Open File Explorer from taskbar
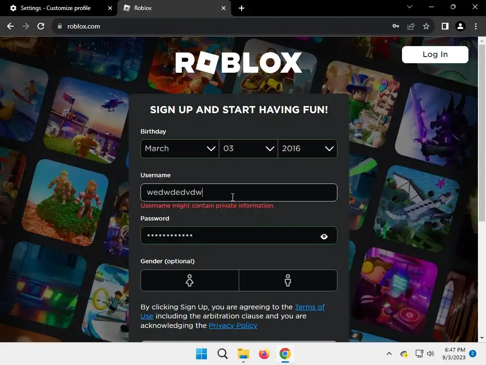Screen dimensions: 486x365 [x=243, y=354]
